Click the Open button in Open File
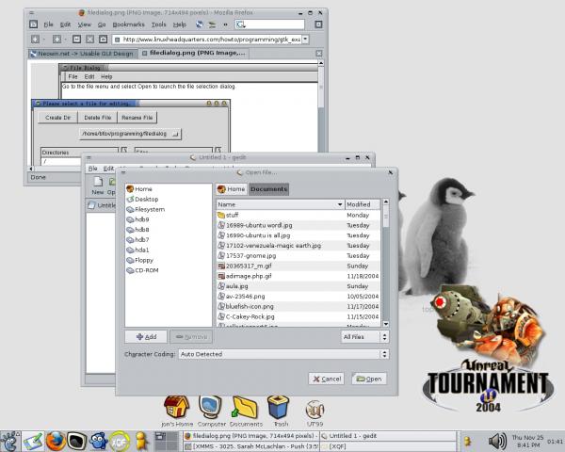Screen dimensions: 565x452 coord(369,379)
